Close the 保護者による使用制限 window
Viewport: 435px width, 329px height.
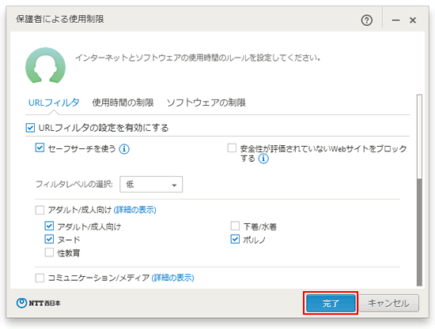[413, 21]
